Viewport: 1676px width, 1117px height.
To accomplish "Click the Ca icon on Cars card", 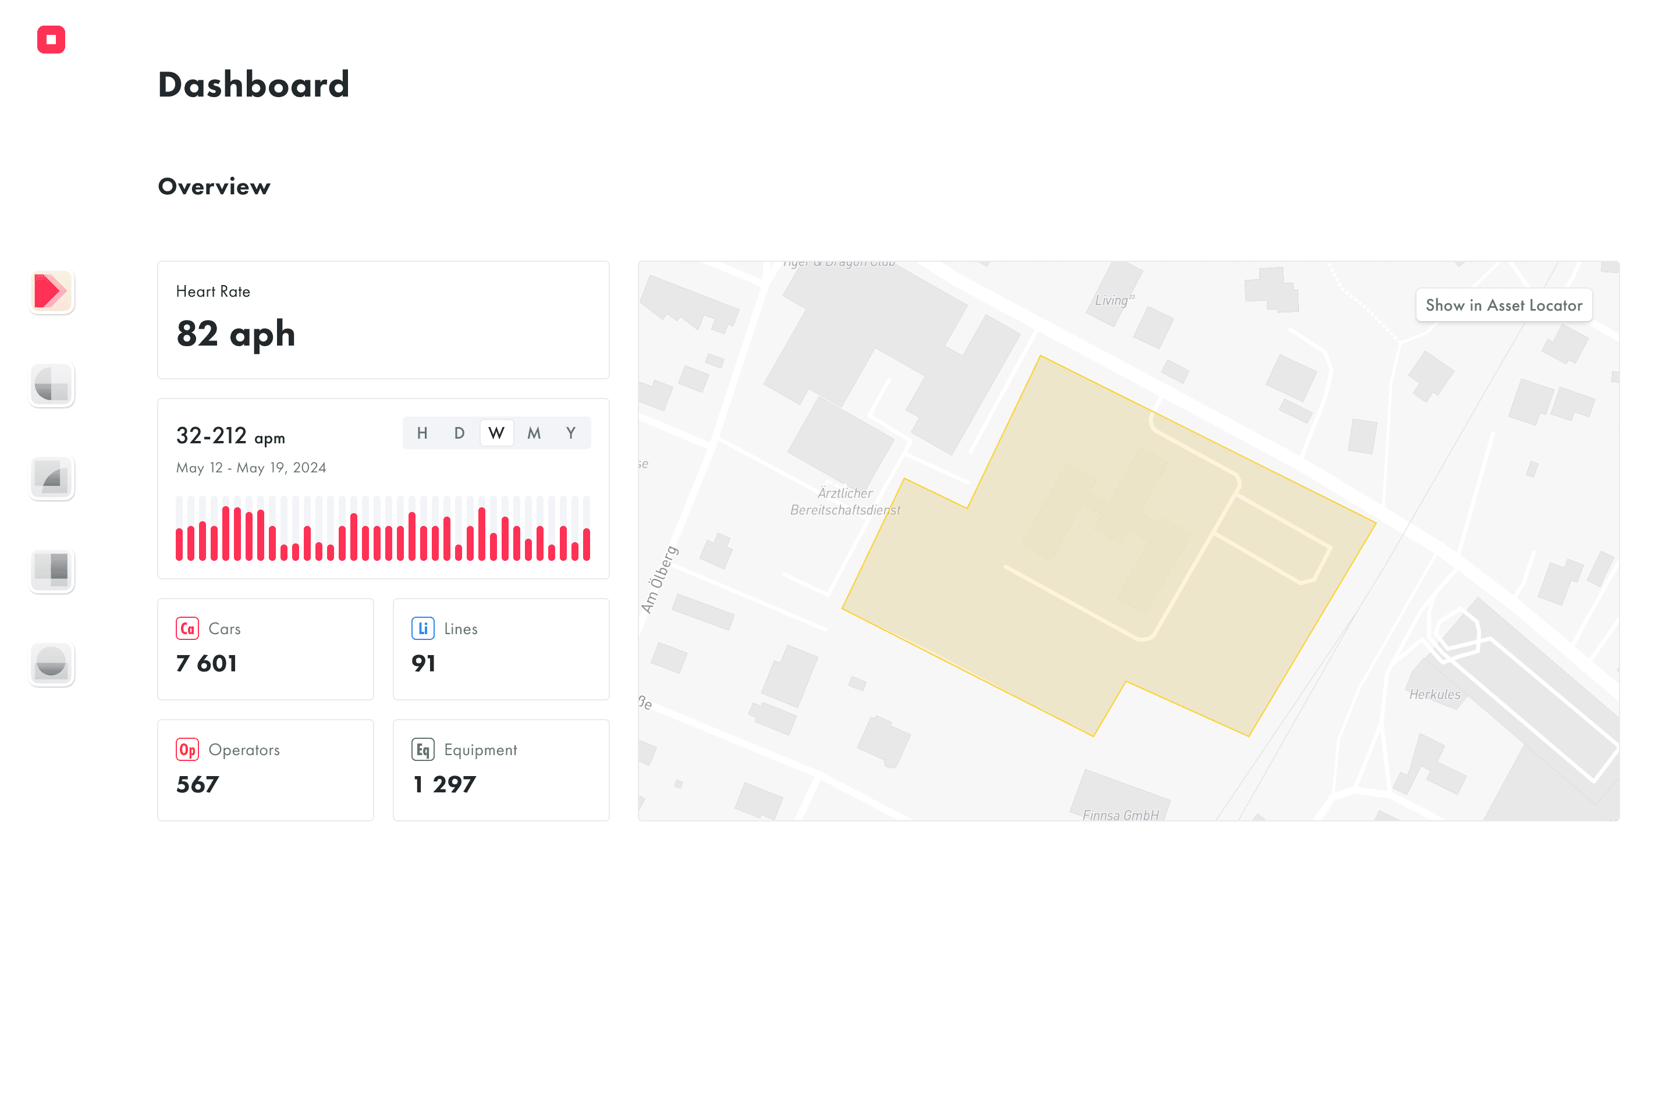I will pos(187,628).
